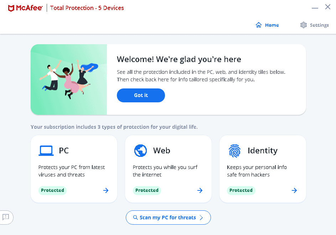Click the McAfee shield logo
The image size is (336, 235).
11,8
